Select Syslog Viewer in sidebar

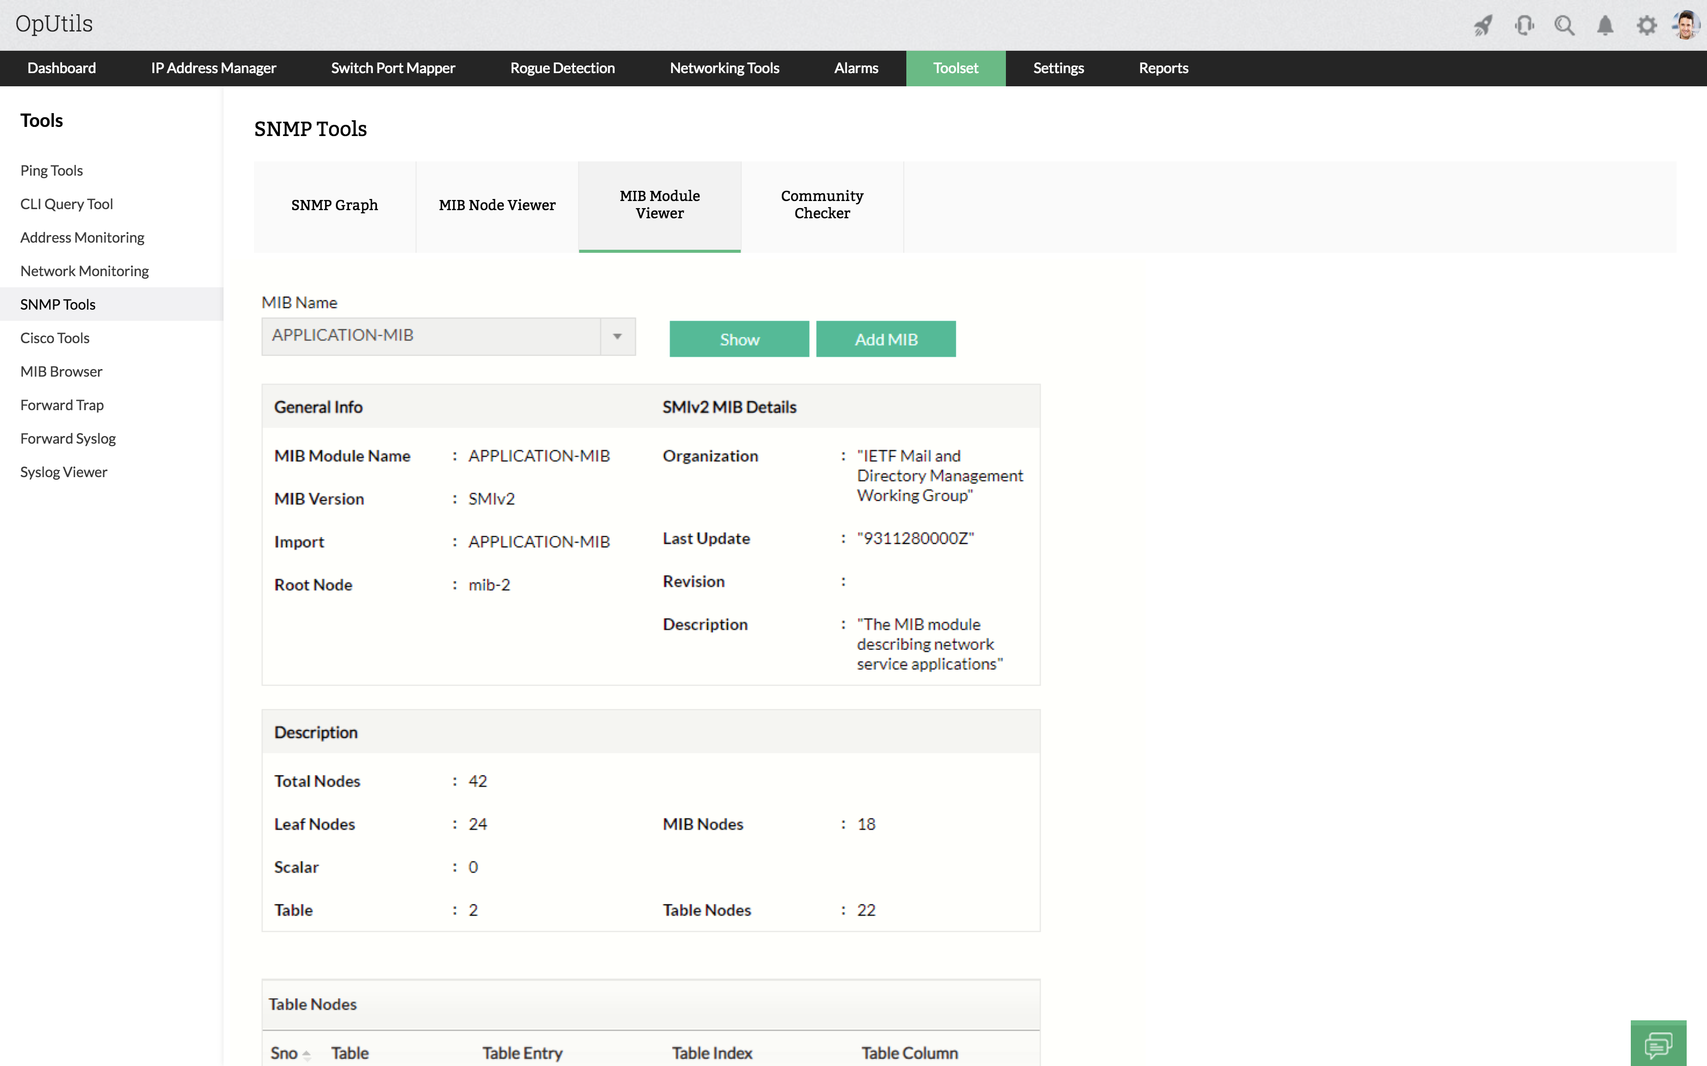point(64,473)
